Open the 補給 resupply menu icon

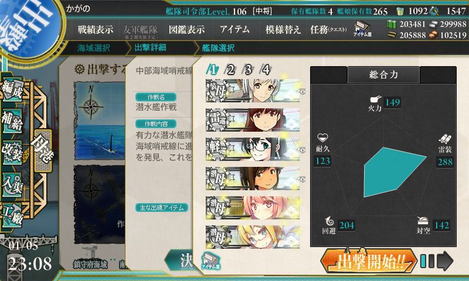tap(12, 121)
